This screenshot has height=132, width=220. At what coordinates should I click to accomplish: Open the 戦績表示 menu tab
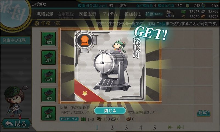click(45, 14)
